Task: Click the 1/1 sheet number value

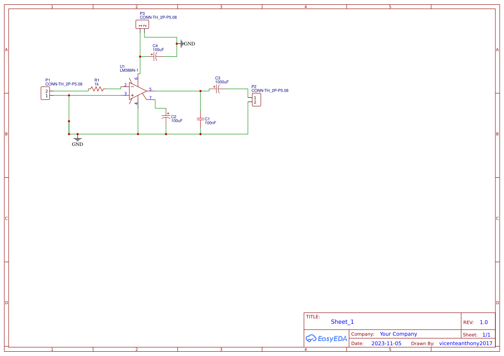Action: coord(486,335)
